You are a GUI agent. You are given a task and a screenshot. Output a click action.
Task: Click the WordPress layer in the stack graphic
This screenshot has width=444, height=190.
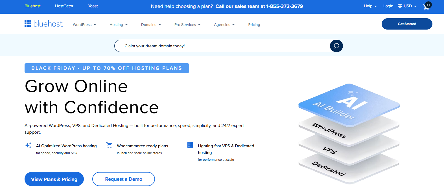(x=329, y=130)
